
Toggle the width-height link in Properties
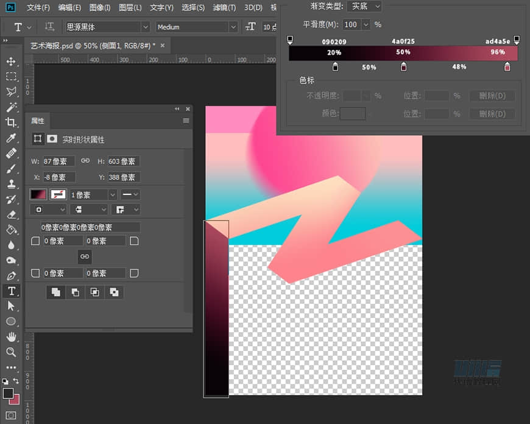pos(85,161)
